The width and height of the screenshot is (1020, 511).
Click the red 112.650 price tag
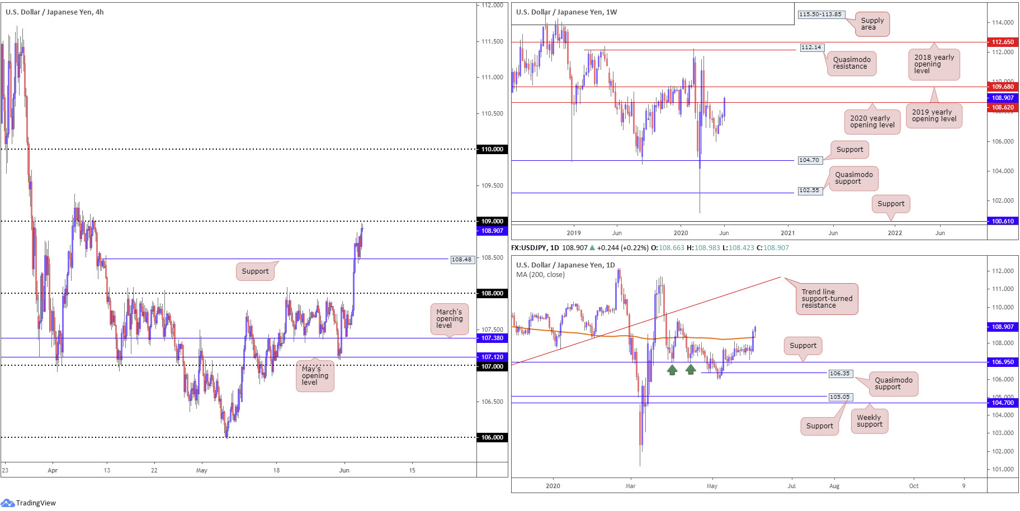point(1003,42)
